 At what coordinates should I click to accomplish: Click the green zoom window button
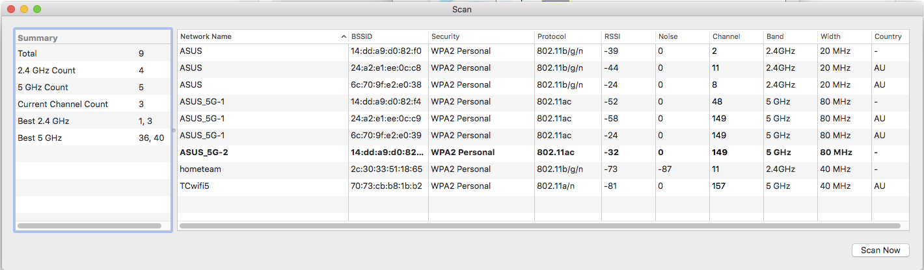(37, 9)
